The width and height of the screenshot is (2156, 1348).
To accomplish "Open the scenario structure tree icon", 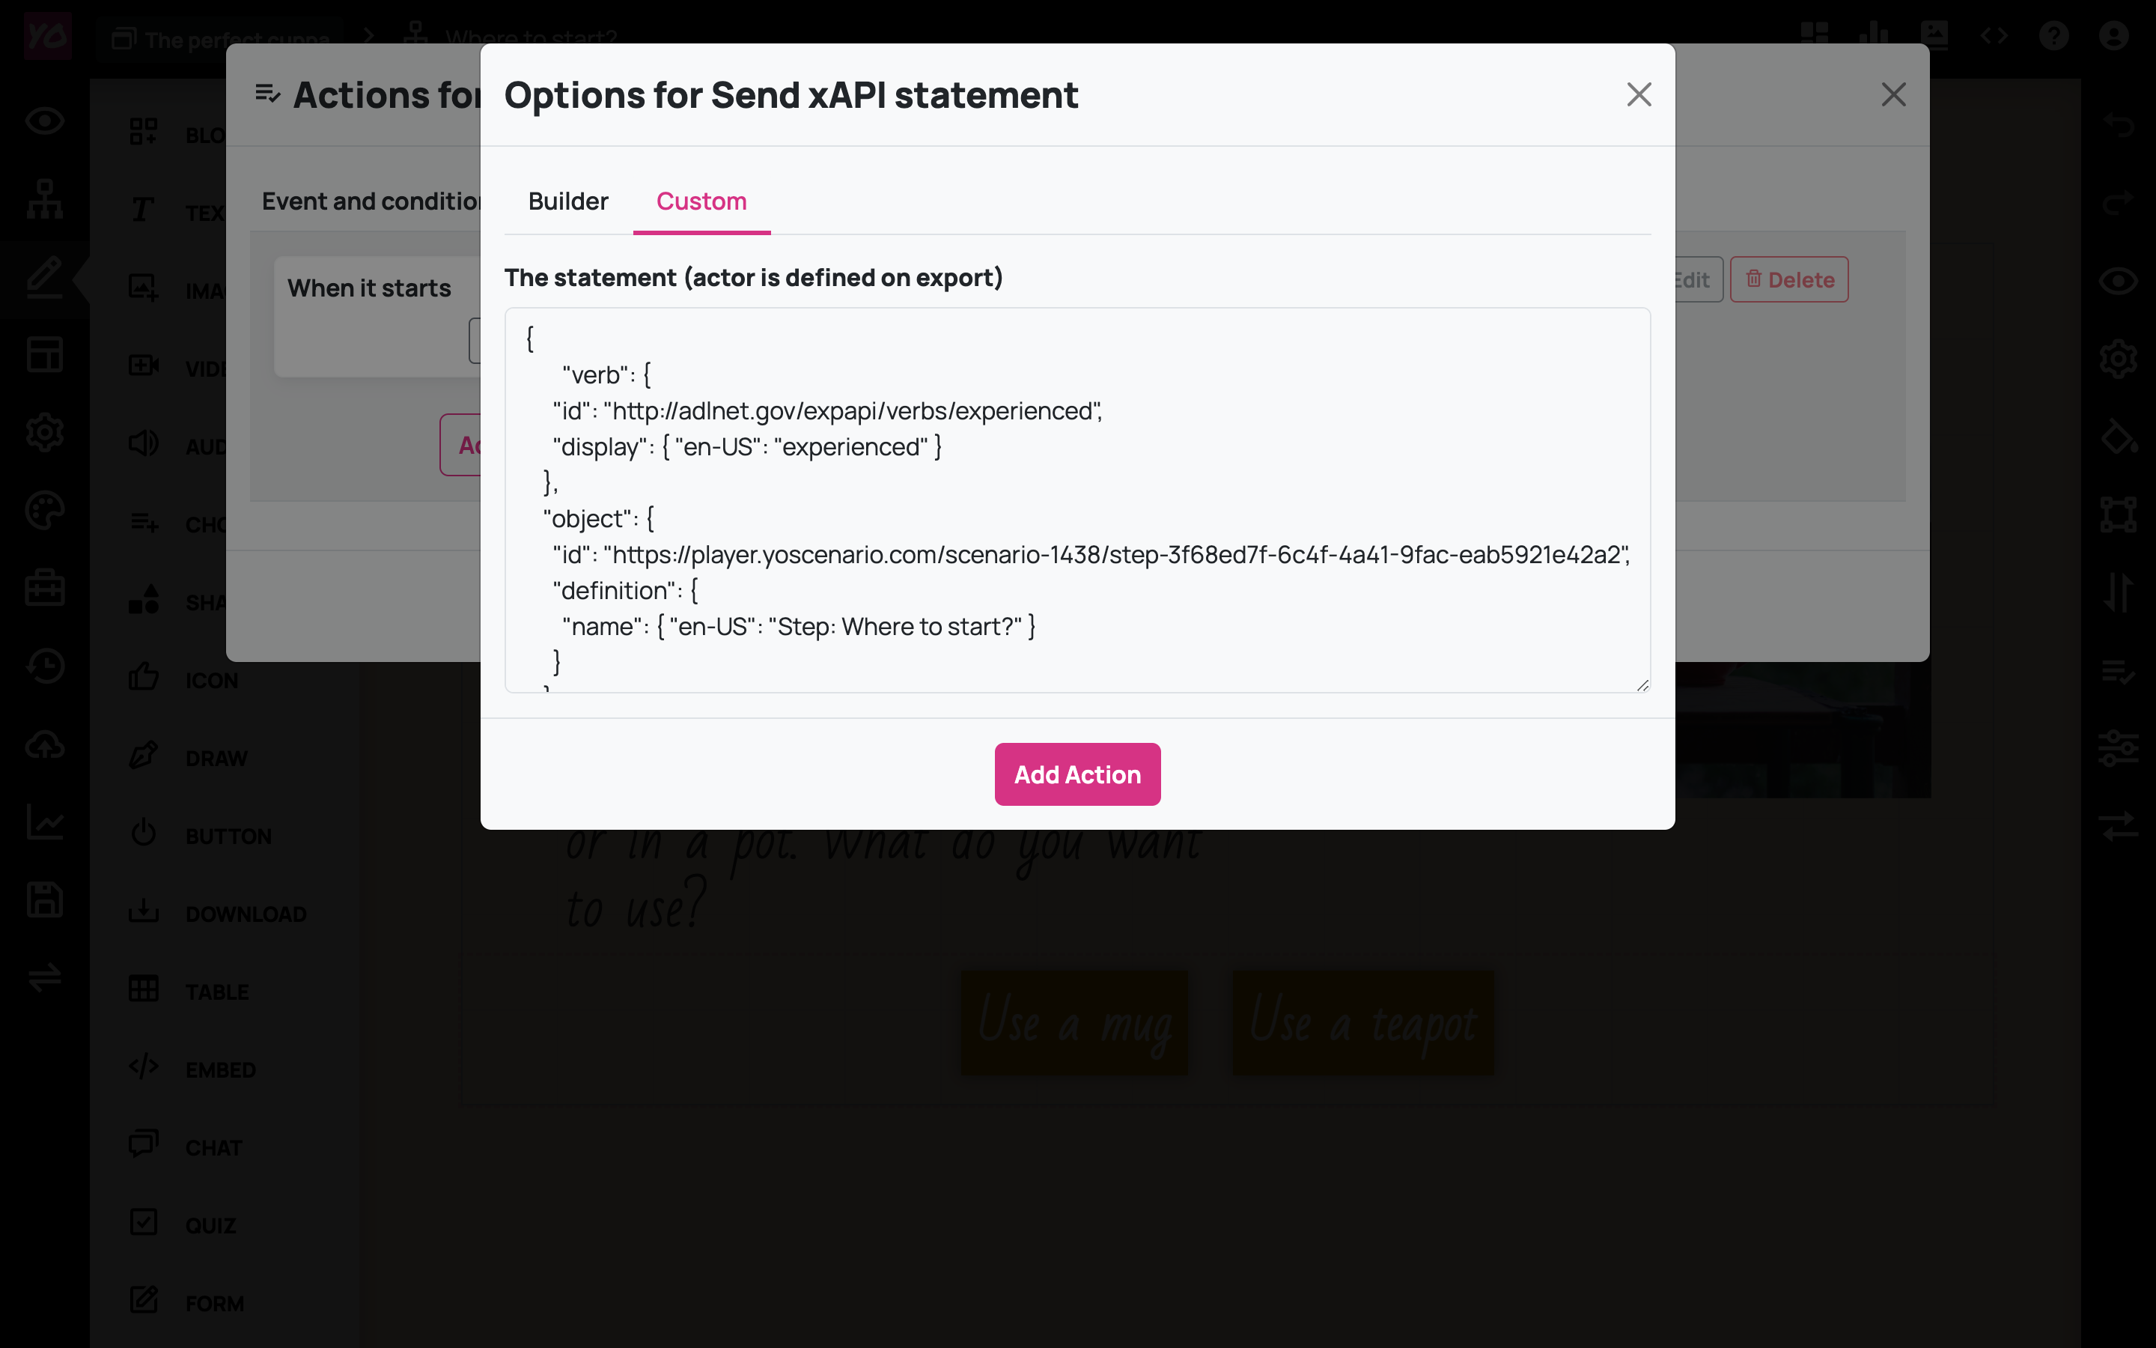I will click(45, 198).
